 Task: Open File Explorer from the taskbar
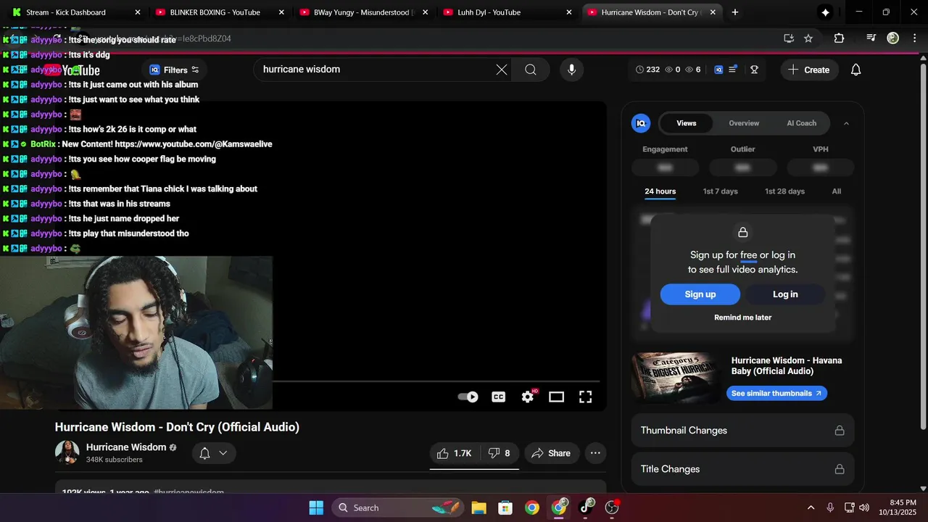pos(478,507)
